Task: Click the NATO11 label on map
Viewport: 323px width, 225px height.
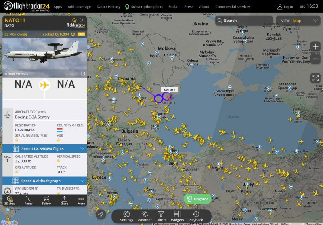Action: [x=169, y=90]
